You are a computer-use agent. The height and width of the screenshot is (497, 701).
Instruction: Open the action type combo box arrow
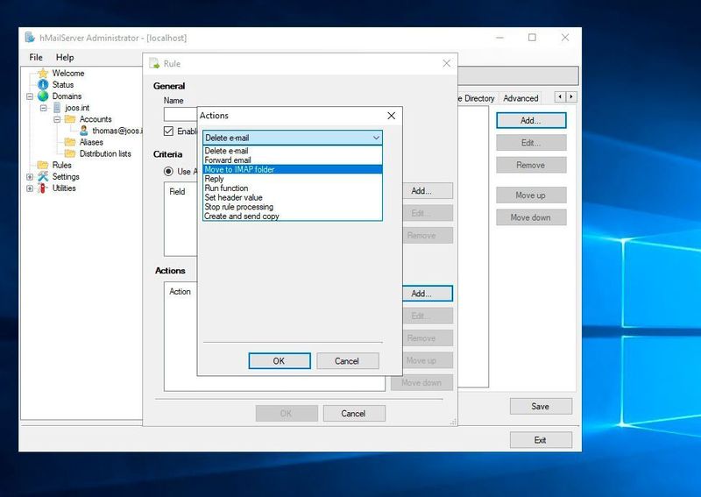click(377, 138)
